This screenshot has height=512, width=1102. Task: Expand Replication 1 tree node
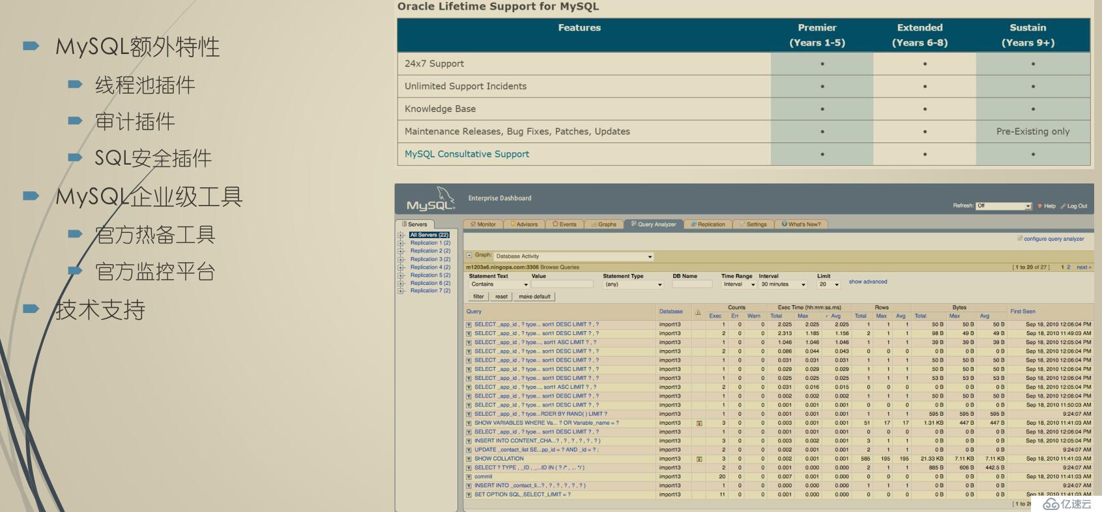click(401, 243)
